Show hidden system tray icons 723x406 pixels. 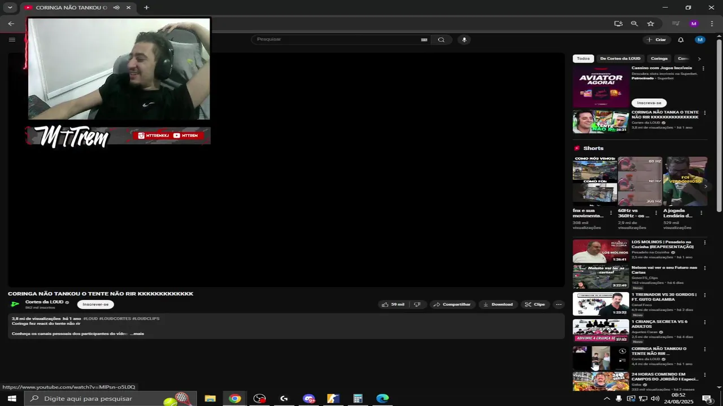pyautogui.click(x=607, y=399)
